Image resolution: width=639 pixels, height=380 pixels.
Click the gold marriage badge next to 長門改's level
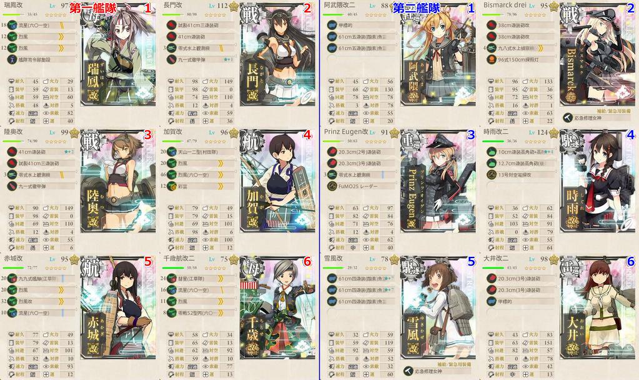click(234, 6)
